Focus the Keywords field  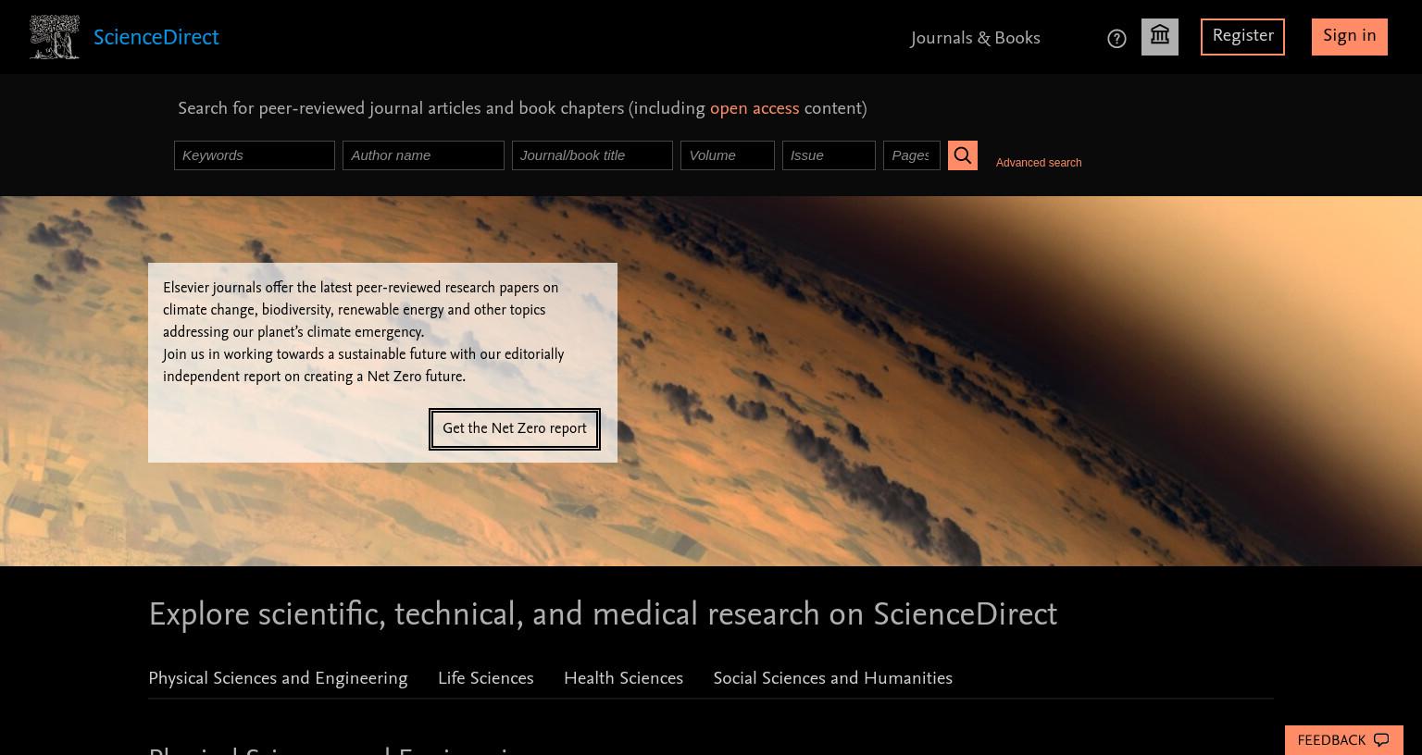click(x=255, y=155)
